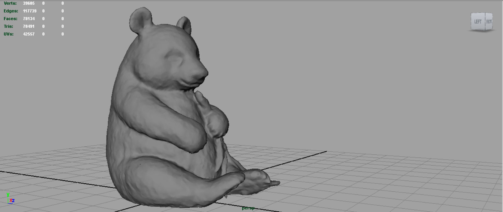
Task: Click the 'Verts:' label in the poly count display
Action: pos(10,3)
